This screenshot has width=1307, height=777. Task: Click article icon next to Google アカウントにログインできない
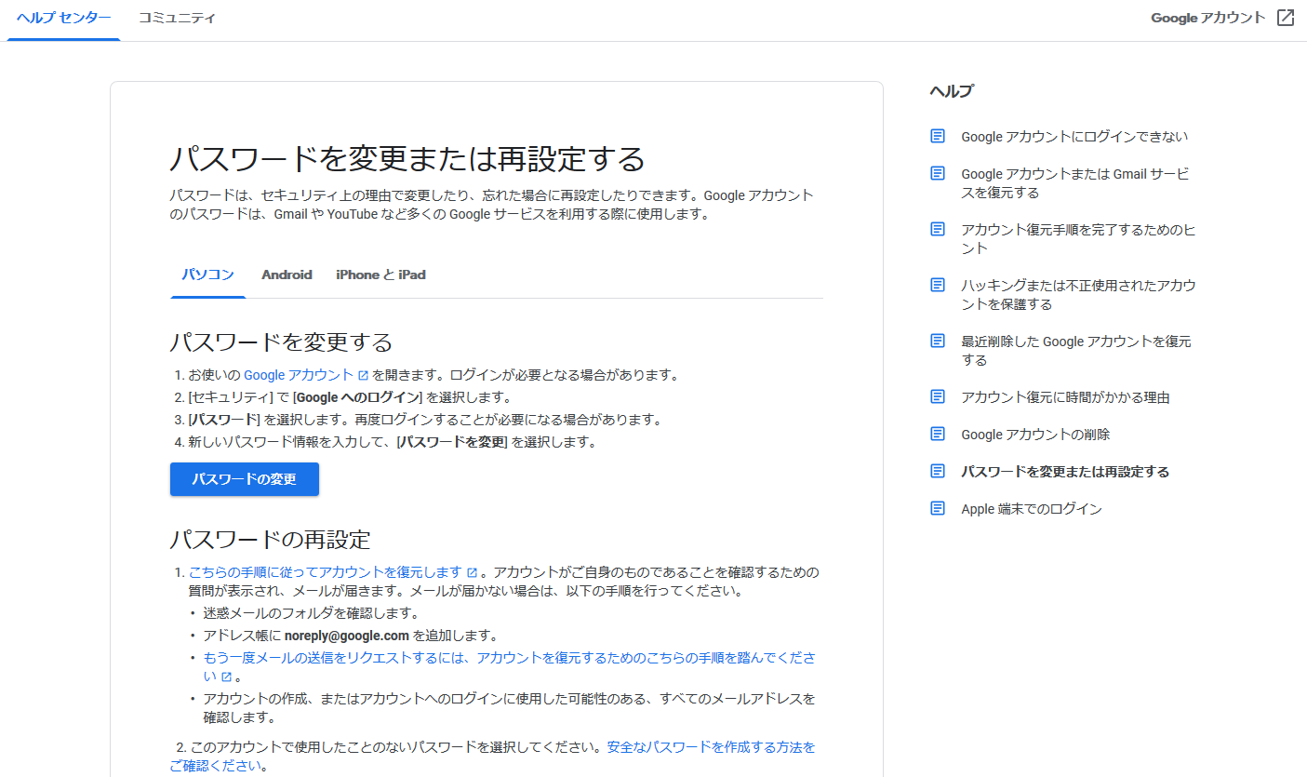tap(938, 136)
